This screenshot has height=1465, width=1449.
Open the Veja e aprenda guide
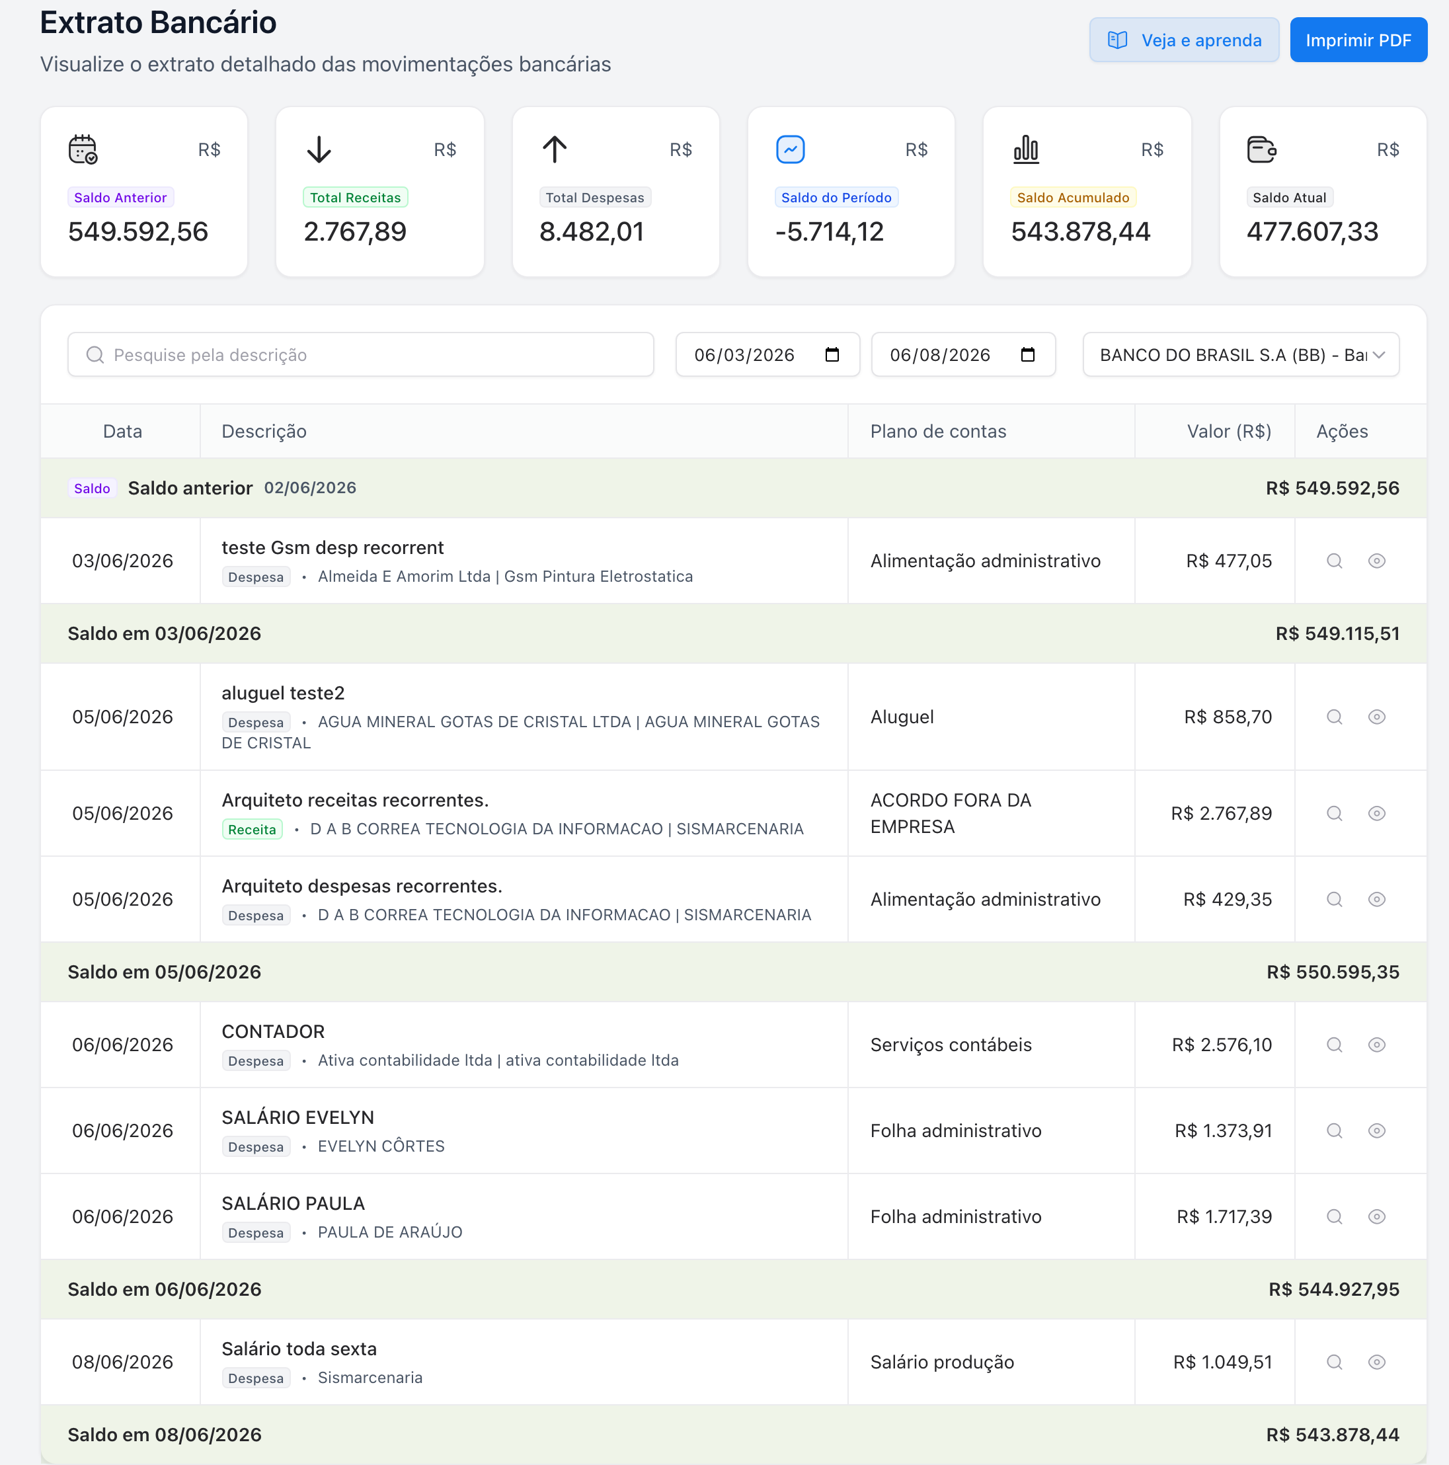tap(1184, 40)
